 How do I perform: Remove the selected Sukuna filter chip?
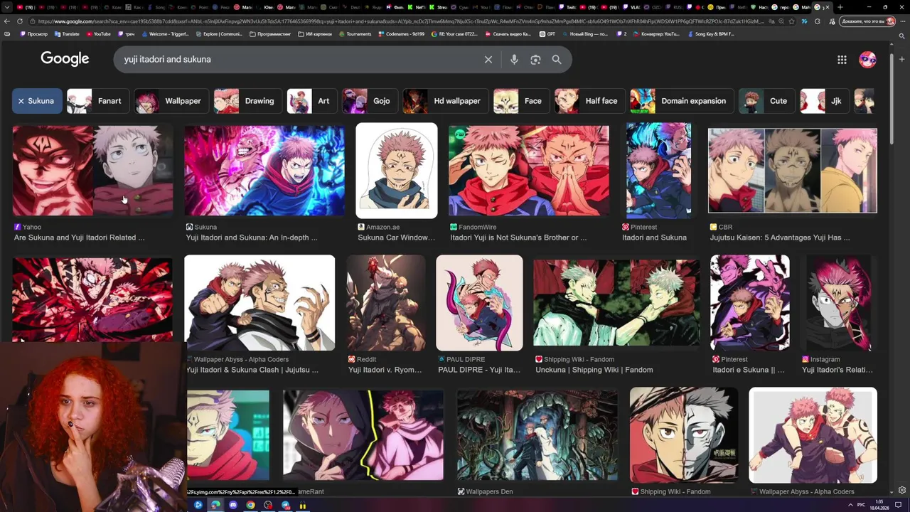coord(21,101)
